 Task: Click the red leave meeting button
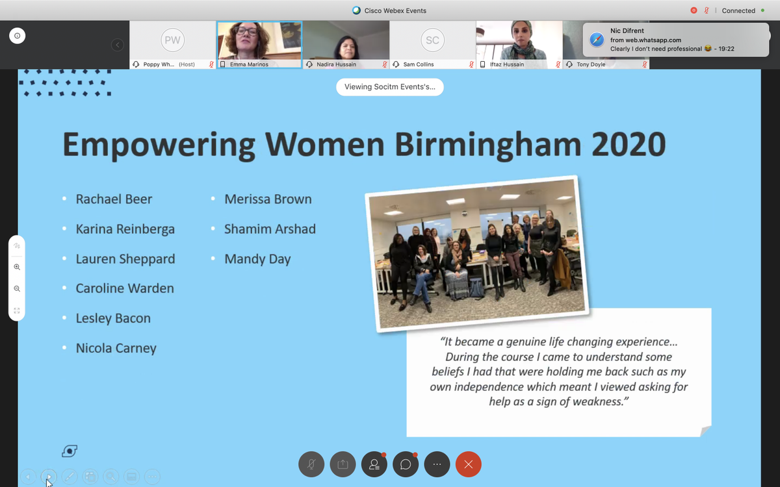pos(469,464)
